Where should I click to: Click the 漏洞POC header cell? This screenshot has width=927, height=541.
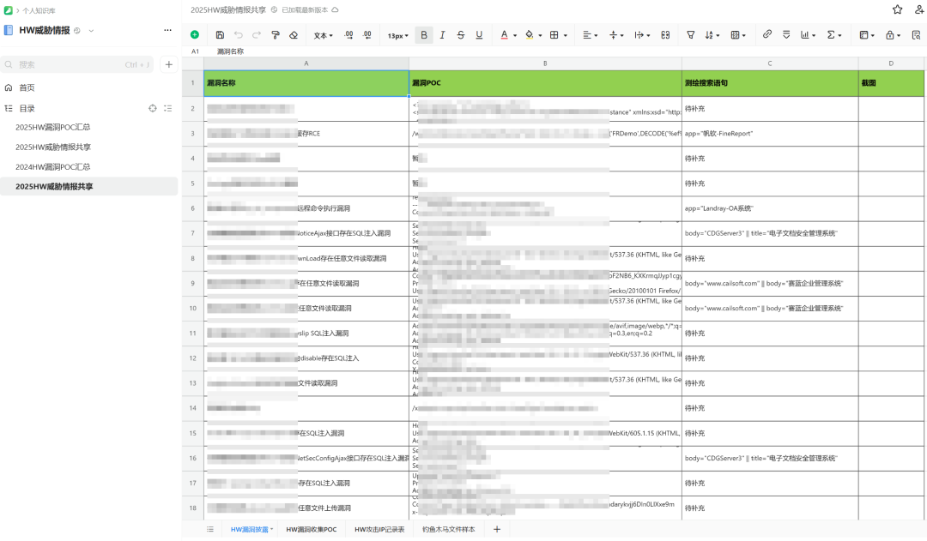[545, 83]
